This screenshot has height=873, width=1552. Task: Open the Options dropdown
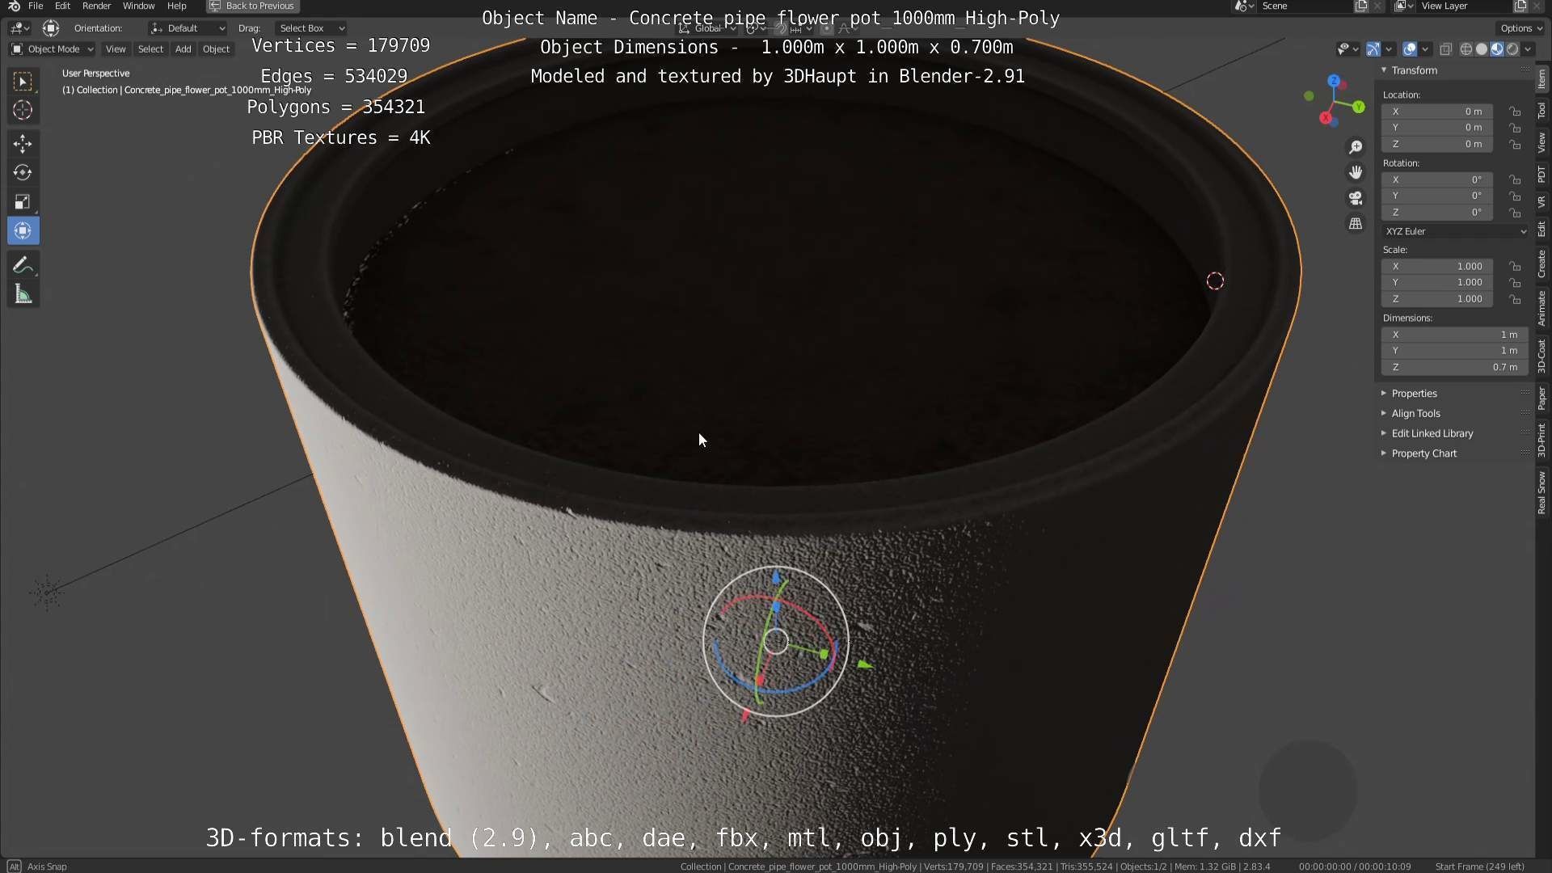point(1520,28)
